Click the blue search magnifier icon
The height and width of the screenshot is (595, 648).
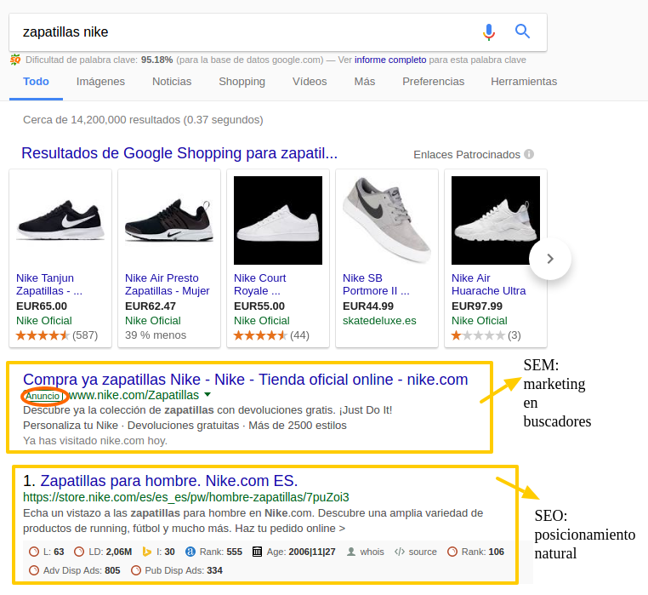point(522,32)
